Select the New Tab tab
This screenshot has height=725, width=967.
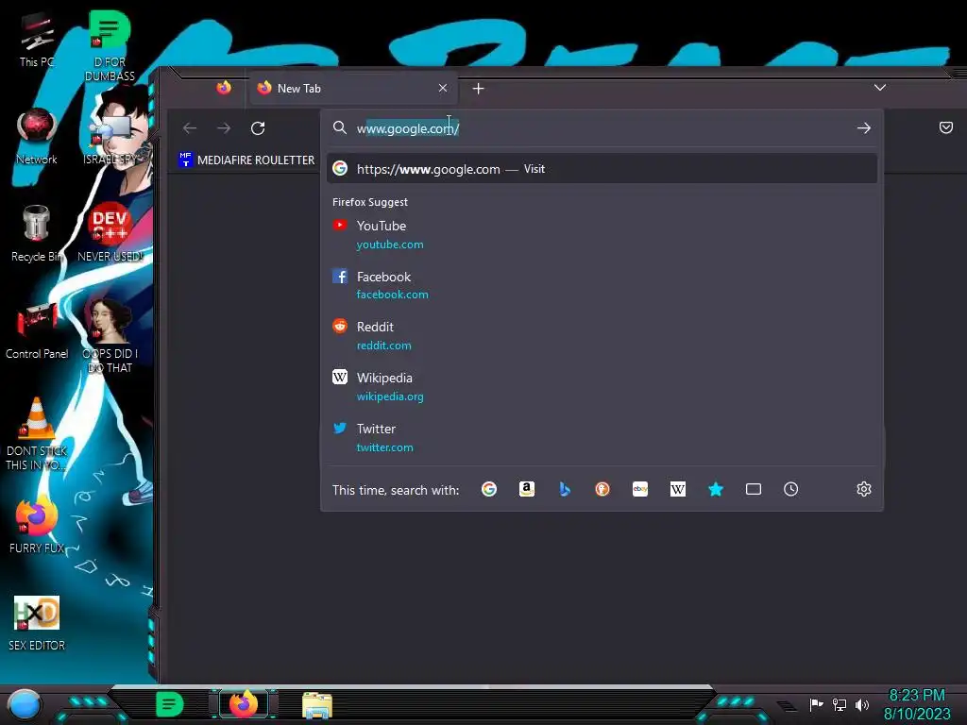(x=353, y=88)
